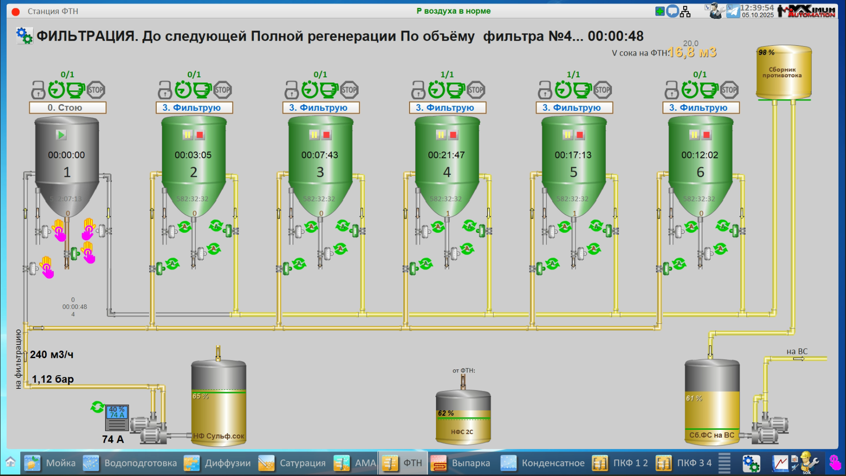Toggle the padlock above filter 5

click(x=544, y=90)
